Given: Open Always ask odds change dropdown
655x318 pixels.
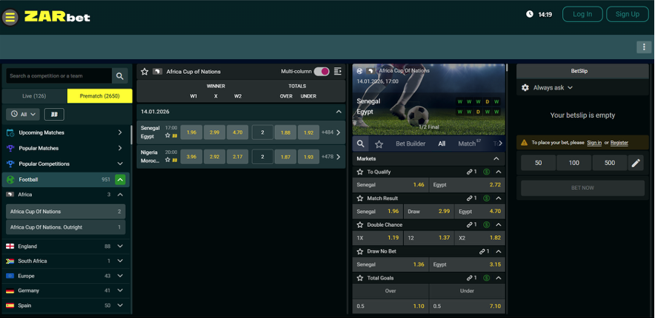Looking at the screenshot, I should [x=553, y=87].
